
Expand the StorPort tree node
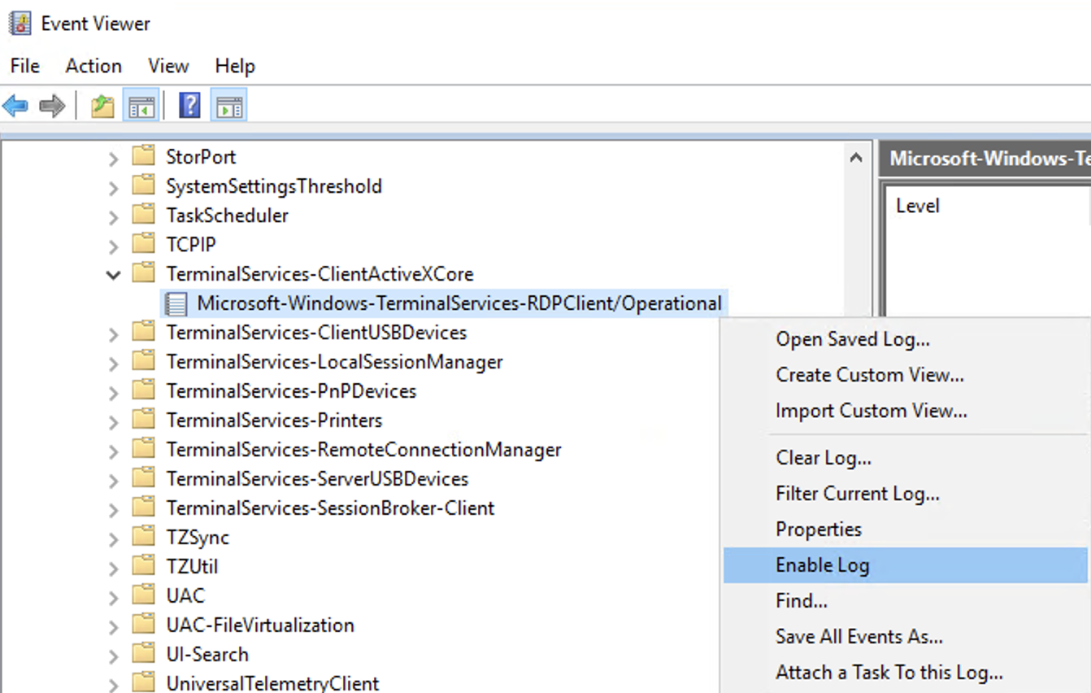(114, 158)
